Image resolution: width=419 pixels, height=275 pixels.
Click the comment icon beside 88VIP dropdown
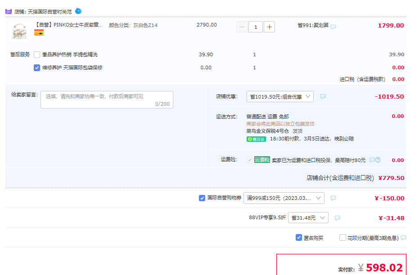coord(337,218)
